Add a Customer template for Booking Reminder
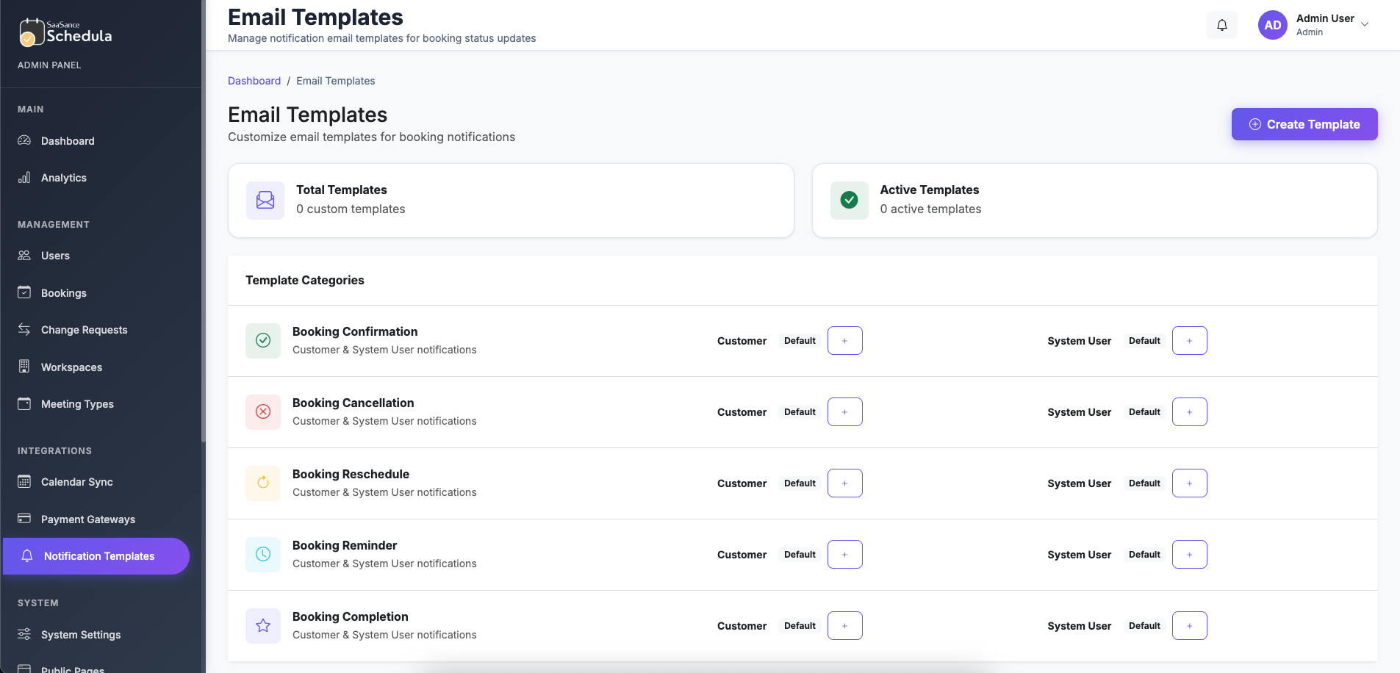Viewport: 1400px width, 673px height. (x=844, y=554)
